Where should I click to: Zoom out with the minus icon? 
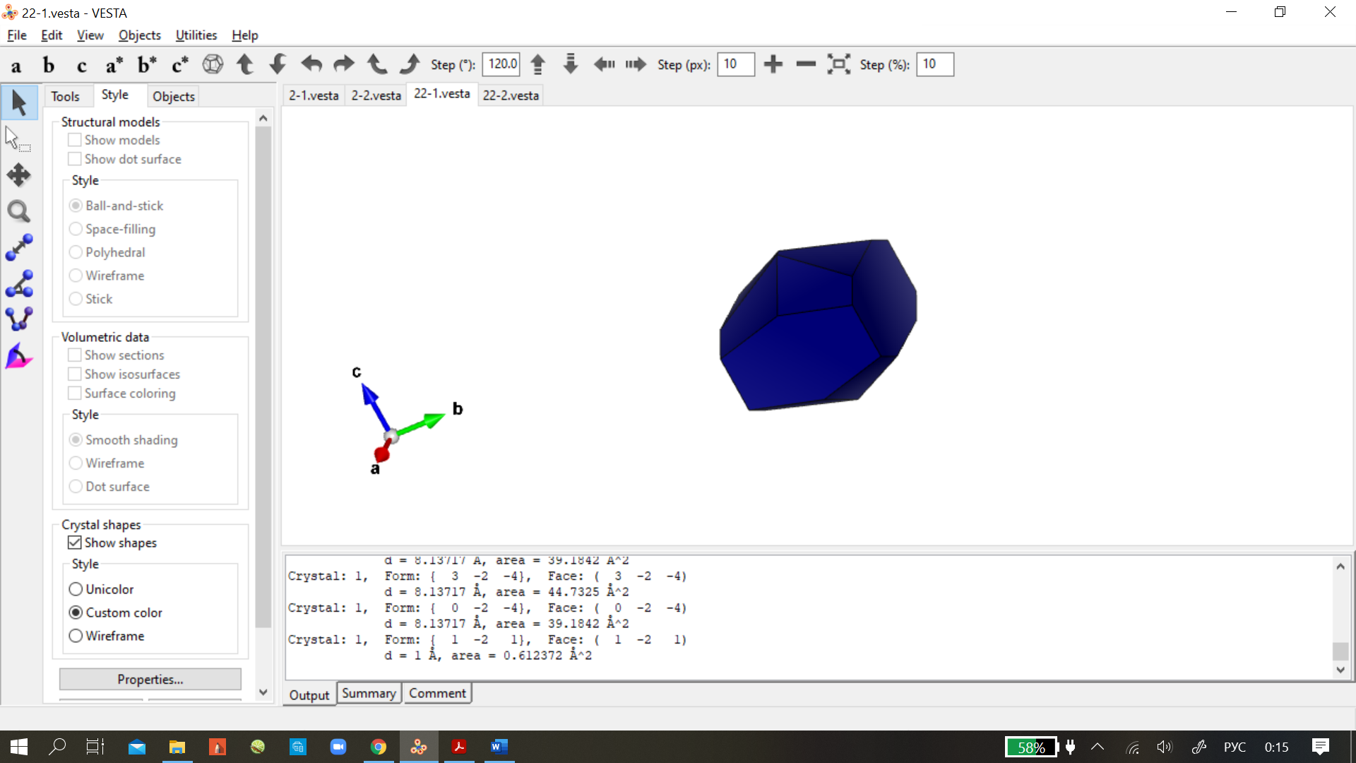coord(806,64)
